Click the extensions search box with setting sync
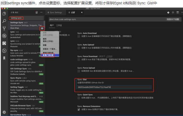Image resolution: width=183 pixels, height=116 pixels. click(x=26, y=18)
